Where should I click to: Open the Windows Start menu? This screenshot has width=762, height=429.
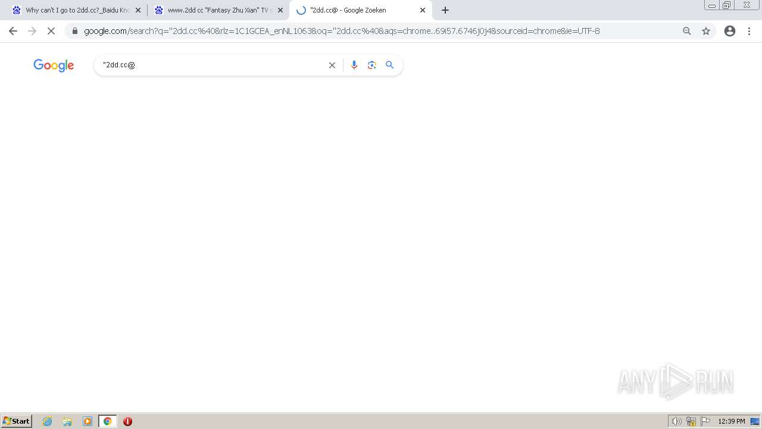[17, 421]
